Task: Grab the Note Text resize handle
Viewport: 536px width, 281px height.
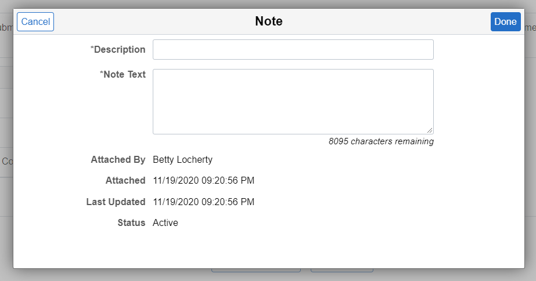Action: (x=430, y=130)
